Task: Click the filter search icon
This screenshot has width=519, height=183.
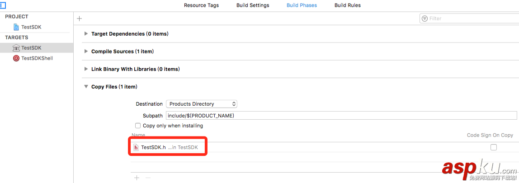Action: (425, 19)
